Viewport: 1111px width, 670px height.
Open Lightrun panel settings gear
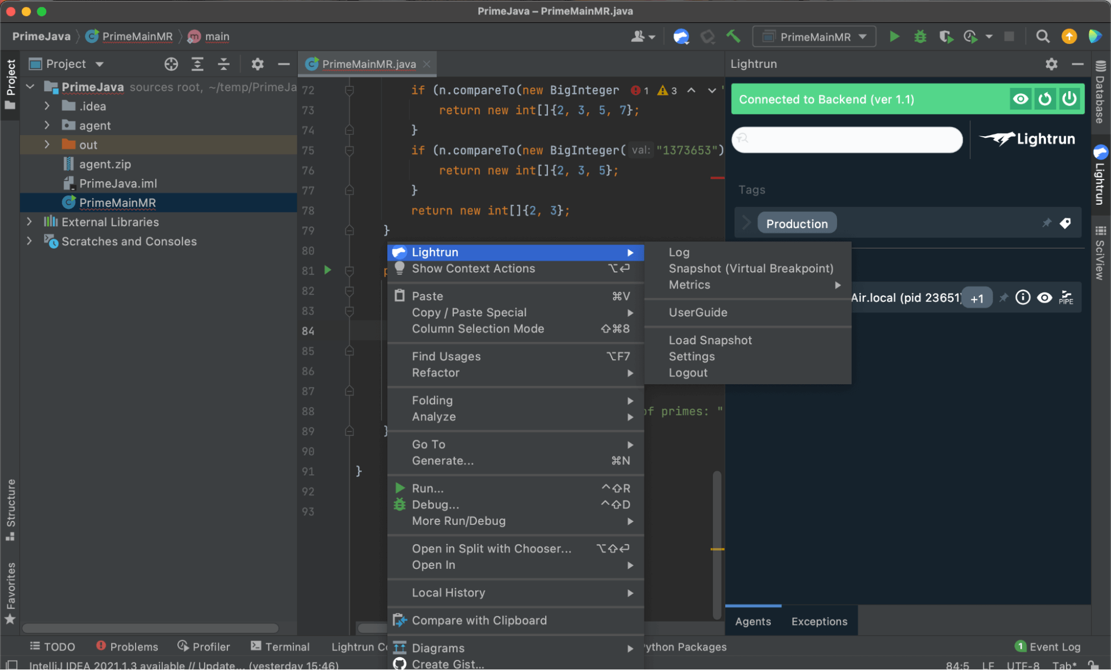point(1051,64)
